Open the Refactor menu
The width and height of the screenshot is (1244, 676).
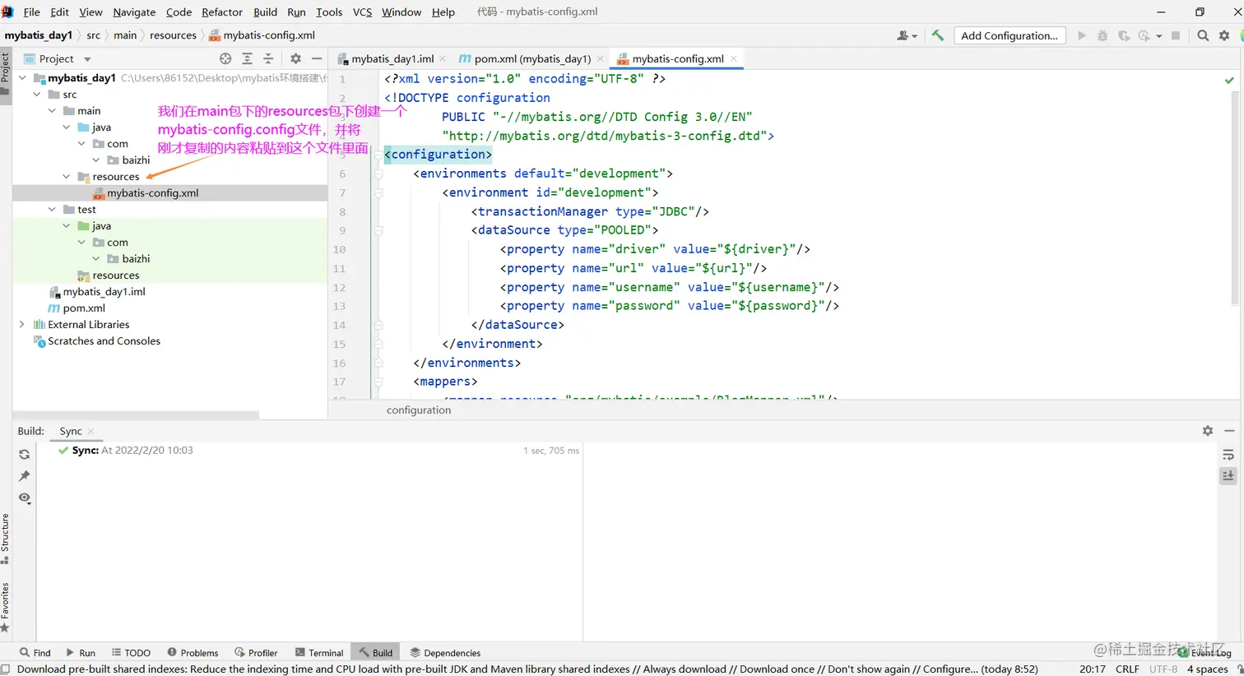click(x=222, y=12)
